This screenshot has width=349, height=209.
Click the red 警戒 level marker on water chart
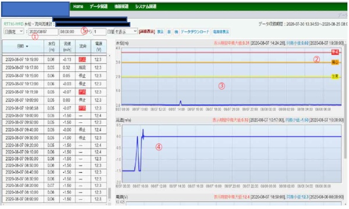[x=335, y=52]
